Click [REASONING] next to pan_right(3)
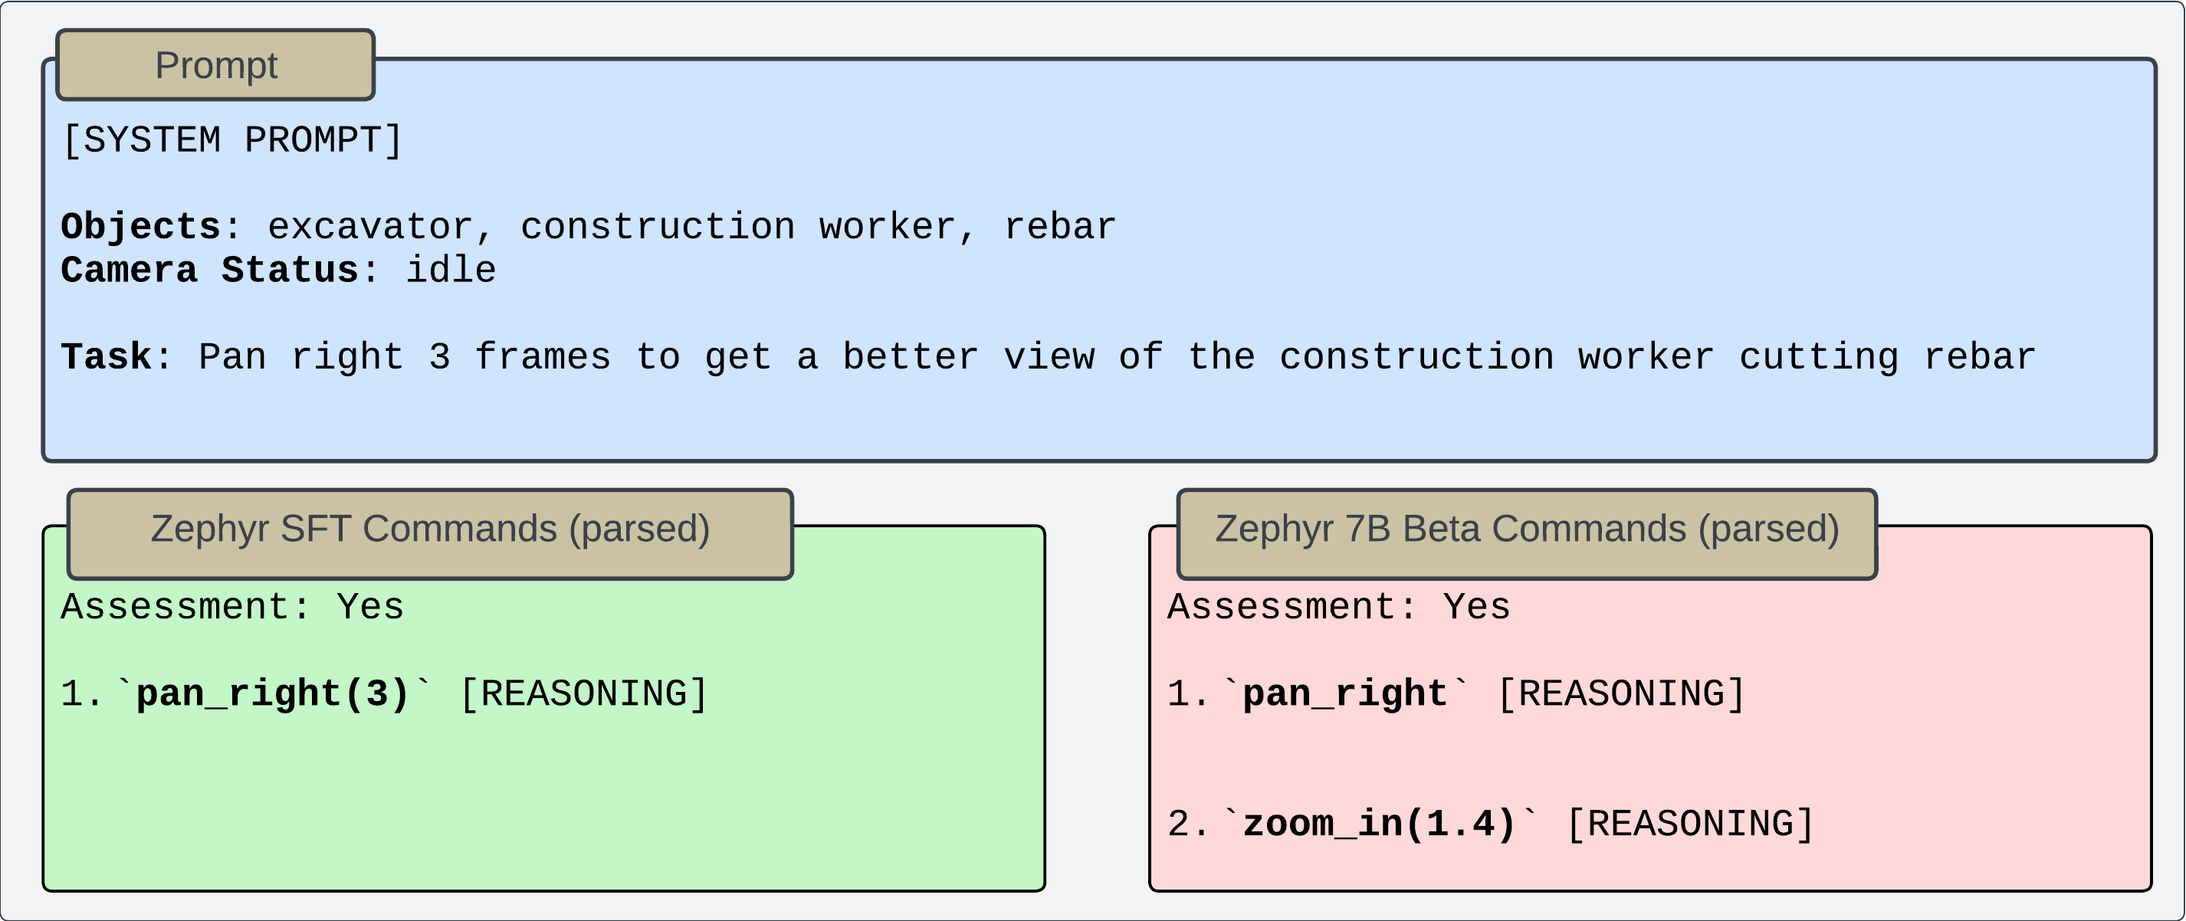Screen dimensions: 2186x921 [x=584, y=694]
